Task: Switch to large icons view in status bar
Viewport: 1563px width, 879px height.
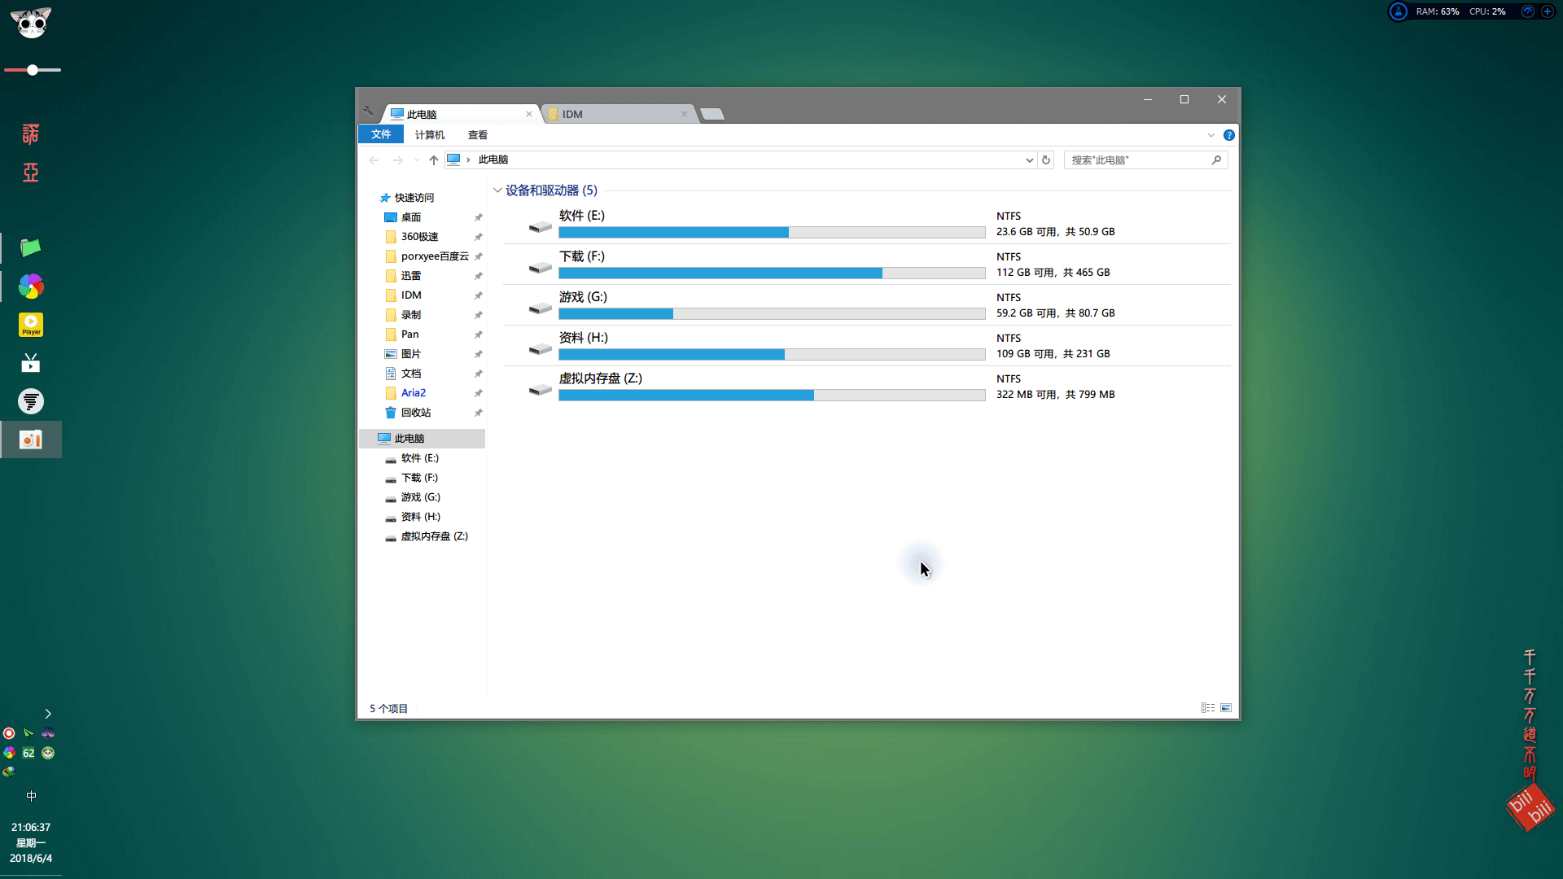Action: click(x=1226, y=708)
